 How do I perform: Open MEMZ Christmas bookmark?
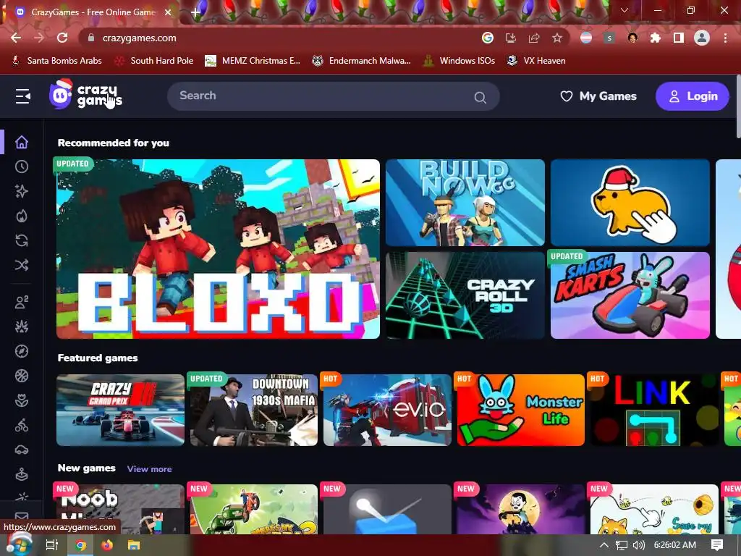pos(253,61)
